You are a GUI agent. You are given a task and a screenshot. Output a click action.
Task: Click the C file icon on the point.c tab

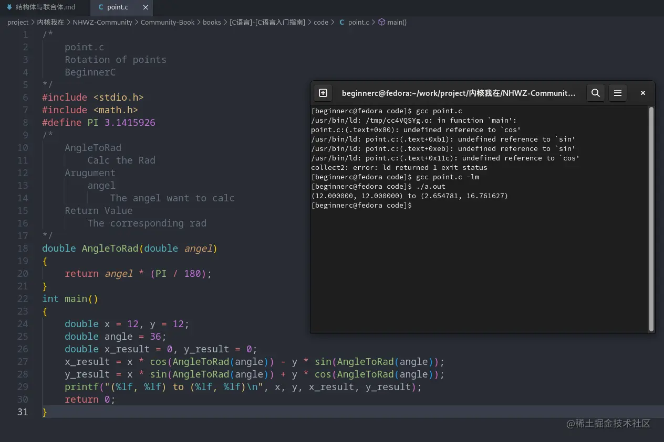point(101,7)
